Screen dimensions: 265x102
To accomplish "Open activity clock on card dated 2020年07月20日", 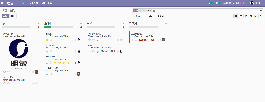I will tap(51, 63).
